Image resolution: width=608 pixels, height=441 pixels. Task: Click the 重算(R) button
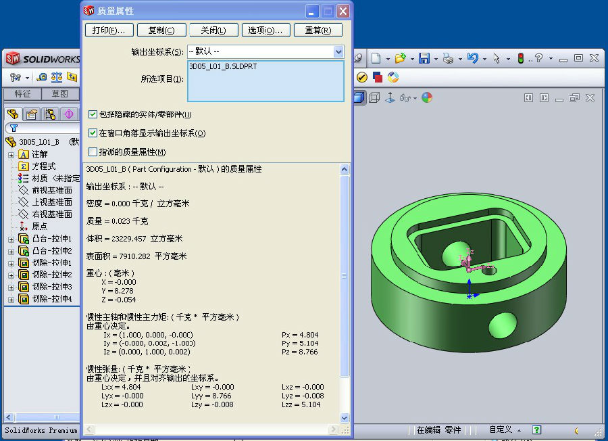(318, 30)
